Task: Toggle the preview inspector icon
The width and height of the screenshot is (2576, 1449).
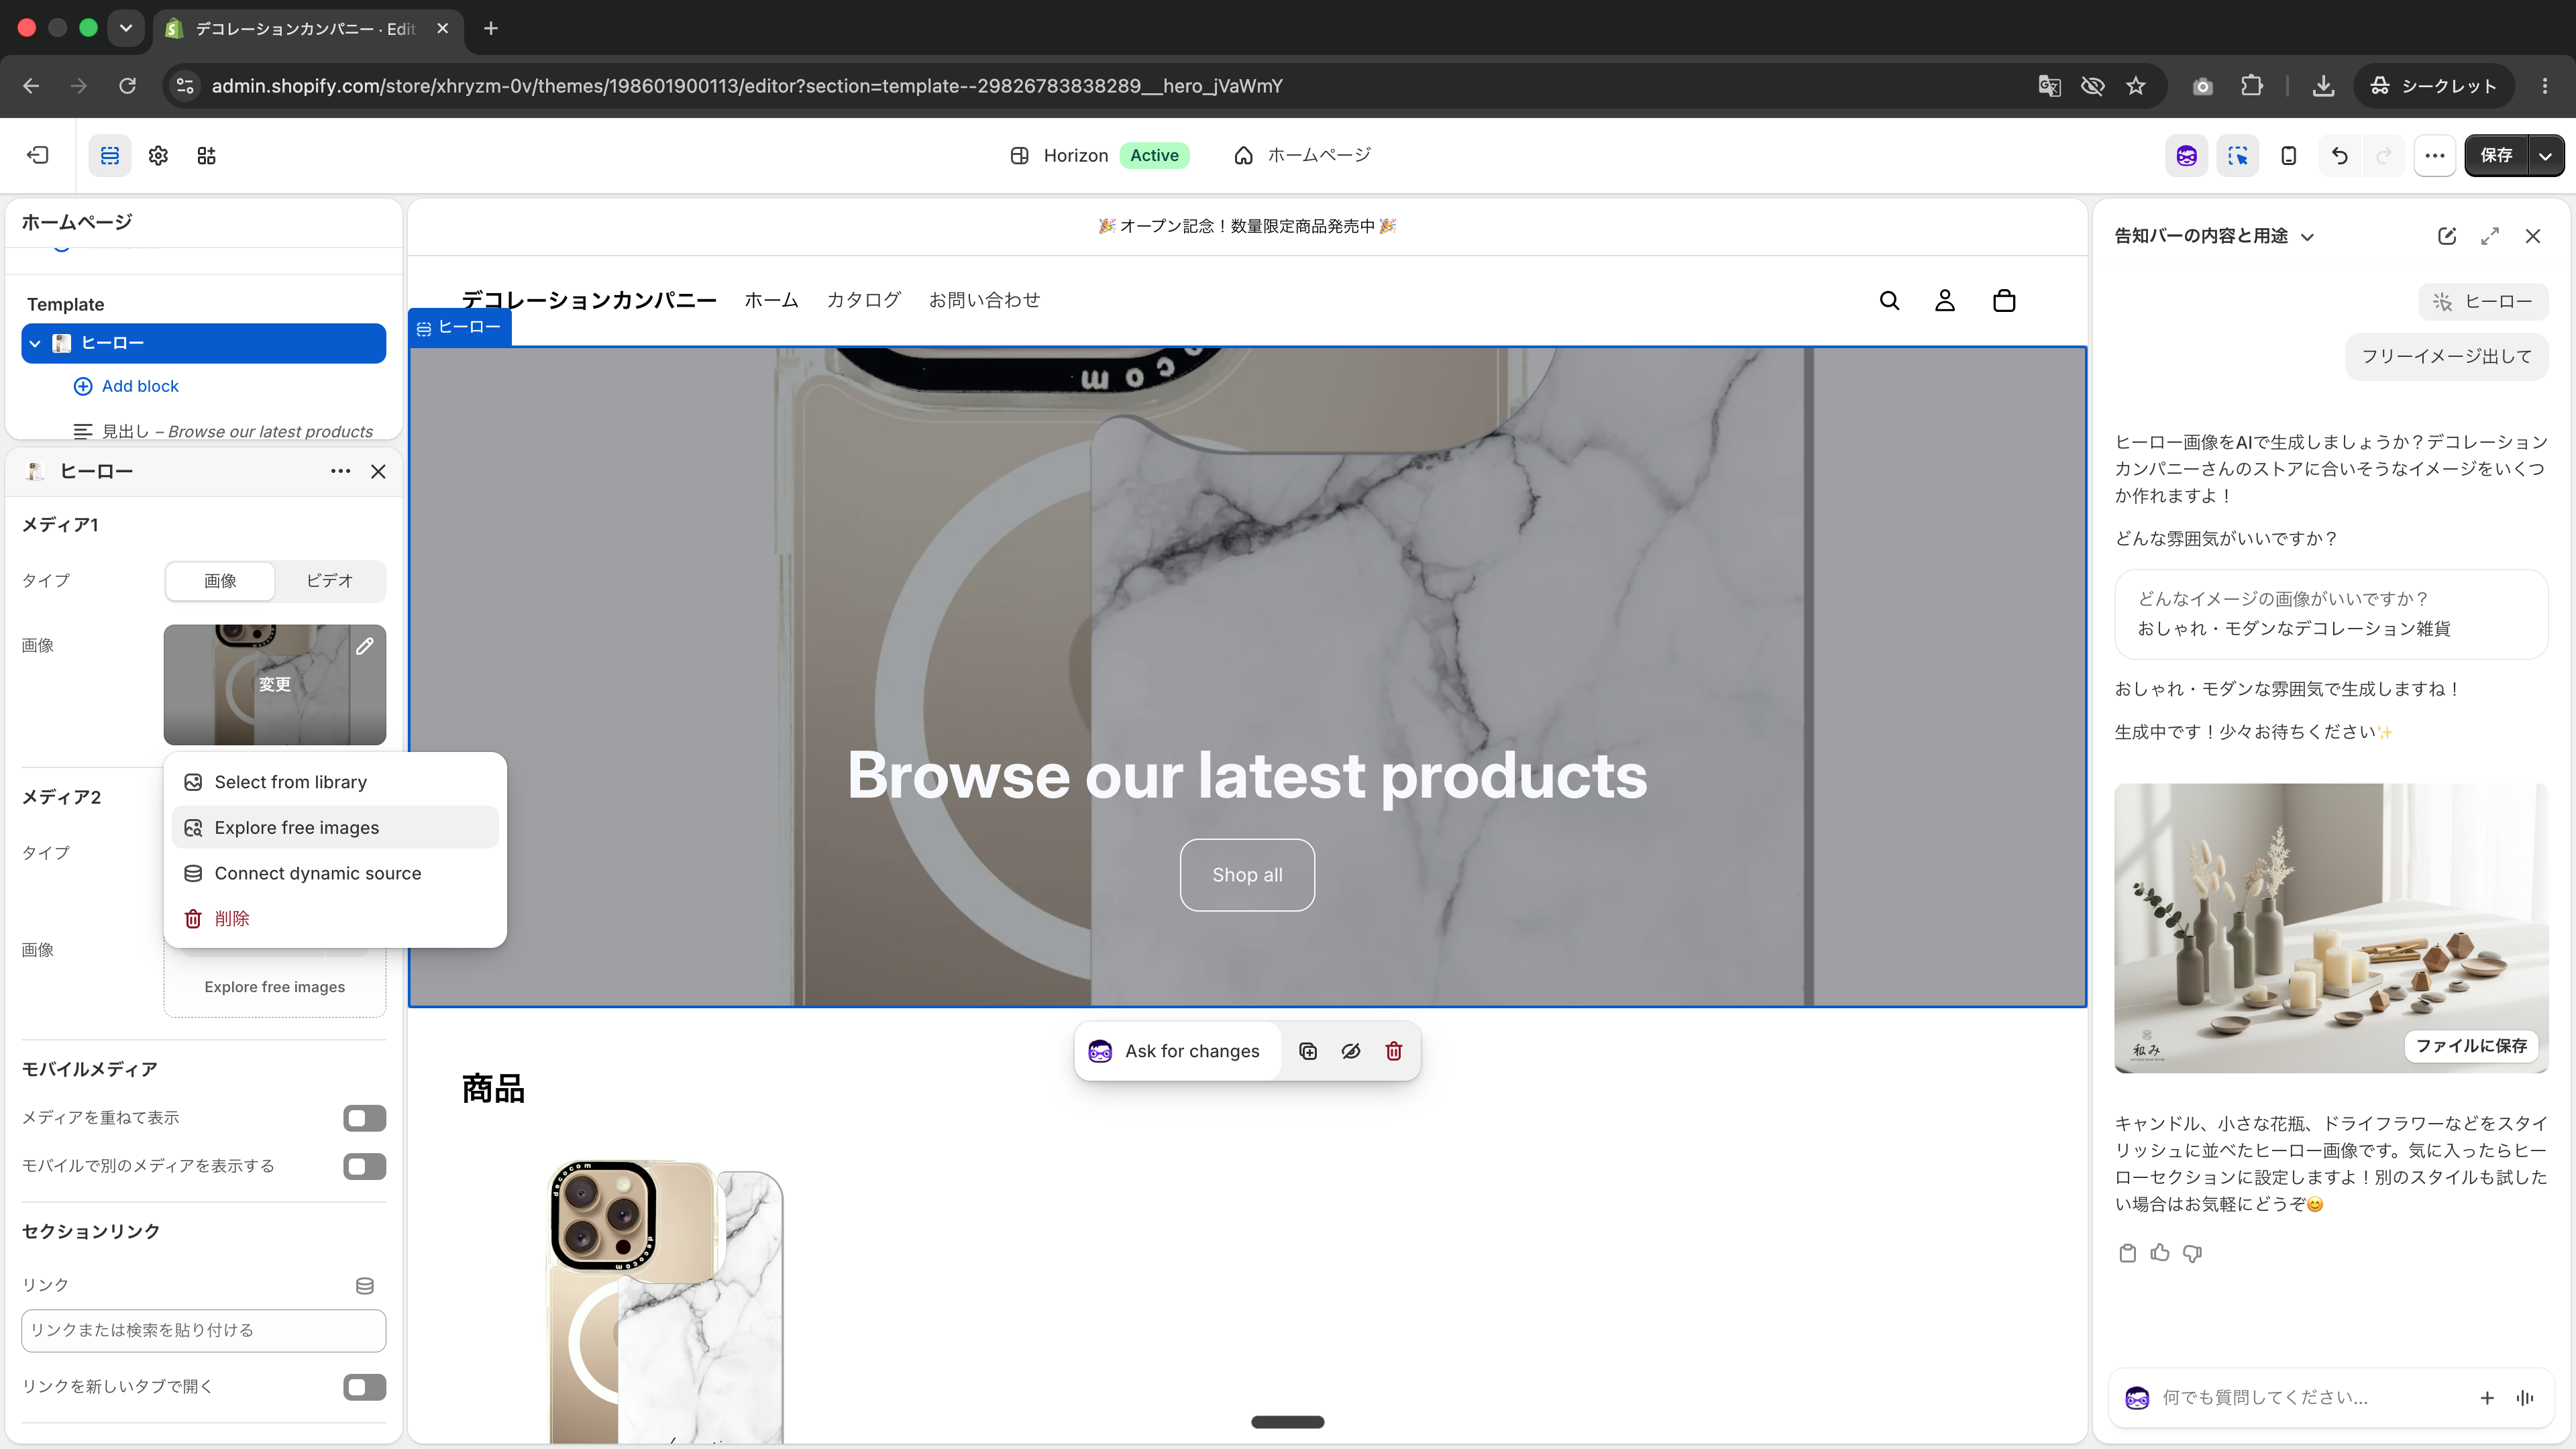Action: 2238,155
